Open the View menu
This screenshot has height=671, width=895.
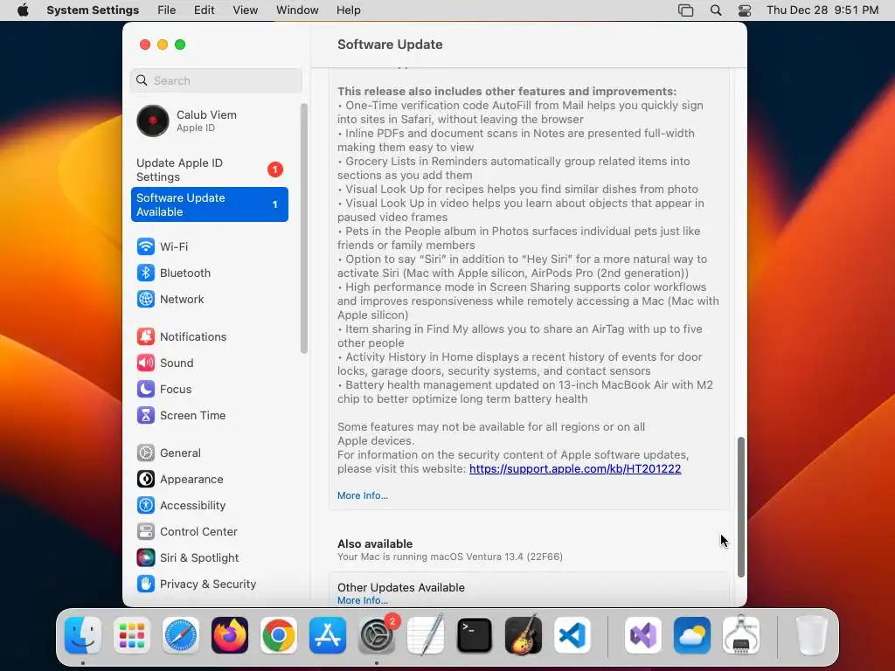pos(246,10)
